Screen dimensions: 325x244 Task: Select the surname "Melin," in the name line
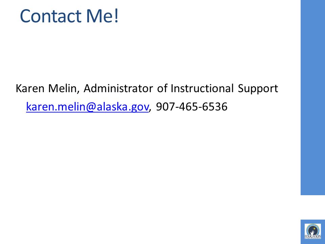coord(64,88)
